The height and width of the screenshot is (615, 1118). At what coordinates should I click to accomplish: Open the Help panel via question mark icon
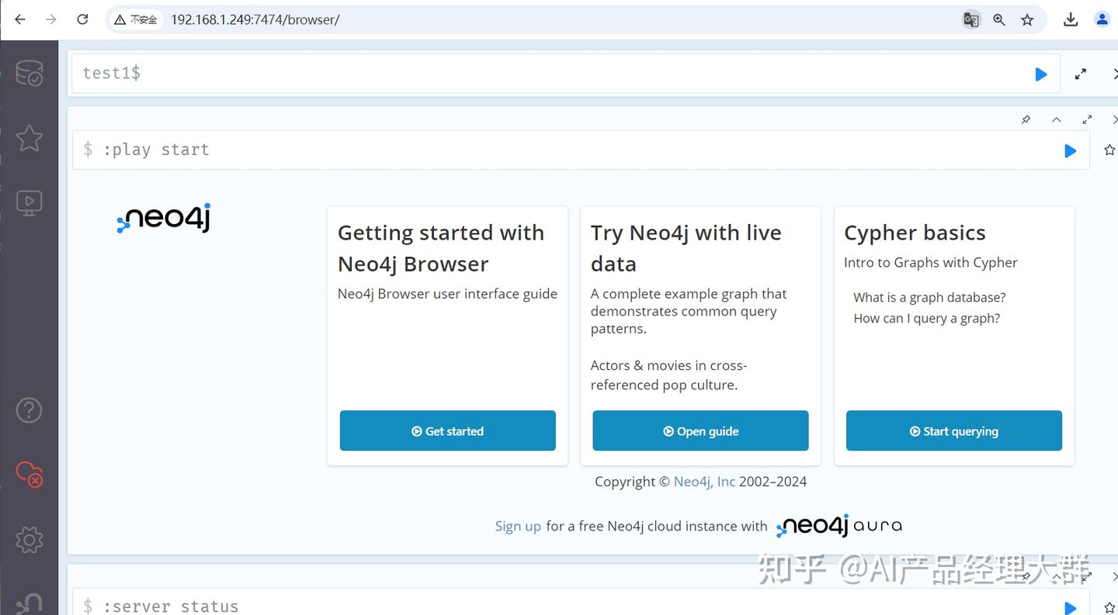(x=29, y=409)
